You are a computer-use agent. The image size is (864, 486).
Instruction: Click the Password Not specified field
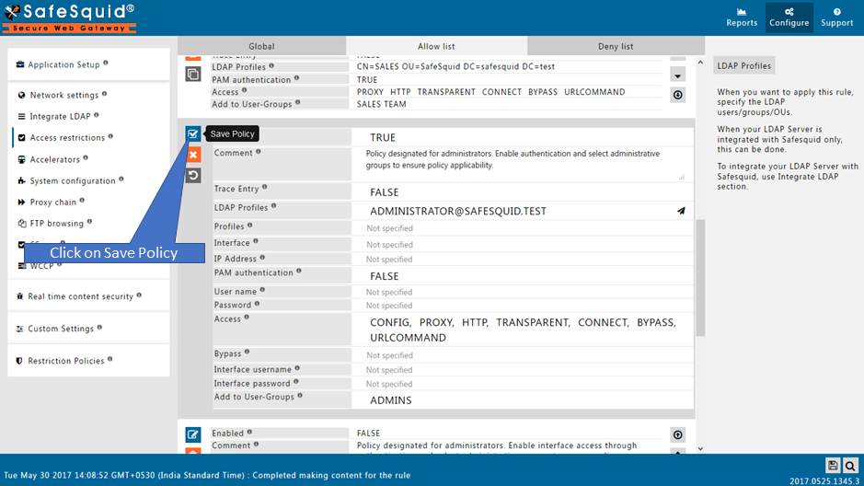click(523, 306)
